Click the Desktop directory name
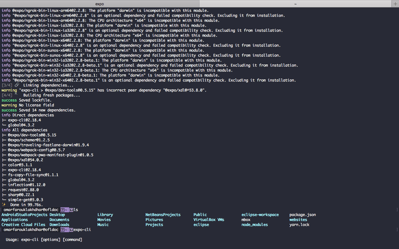 57,215
